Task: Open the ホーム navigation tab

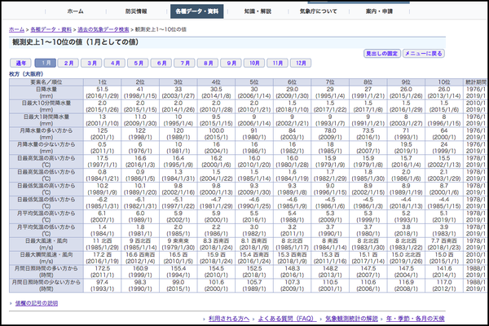Action: click(75, 12)
